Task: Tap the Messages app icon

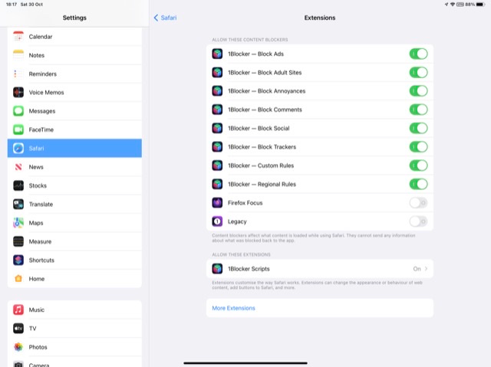Action: click(x=18, y=111)
